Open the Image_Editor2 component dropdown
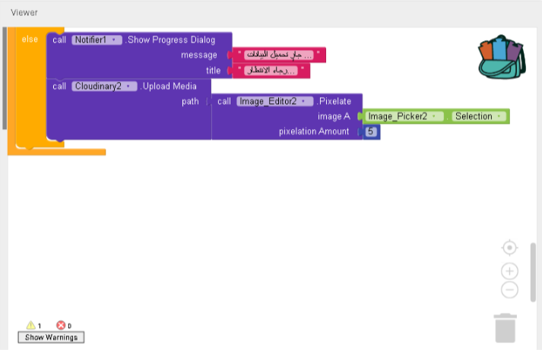The width and height of the screenshot is (542, 350). [275, 102]
